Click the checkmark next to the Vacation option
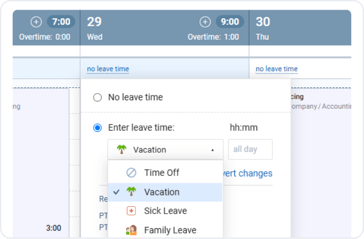This screenshot has width=364, height=239. click(116, 192)
